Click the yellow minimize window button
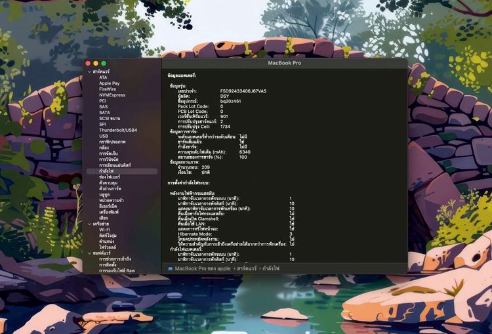Screen dimensions: 492x334 [x=96, y=63]
